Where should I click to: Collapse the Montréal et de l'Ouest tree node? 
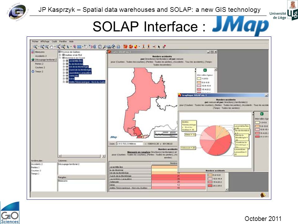click(x=60, y=58)
